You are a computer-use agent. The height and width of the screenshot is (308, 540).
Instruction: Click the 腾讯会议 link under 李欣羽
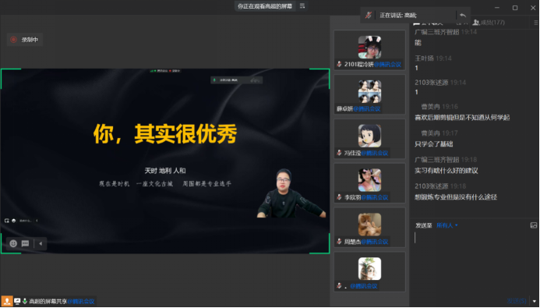pos(375,197)
